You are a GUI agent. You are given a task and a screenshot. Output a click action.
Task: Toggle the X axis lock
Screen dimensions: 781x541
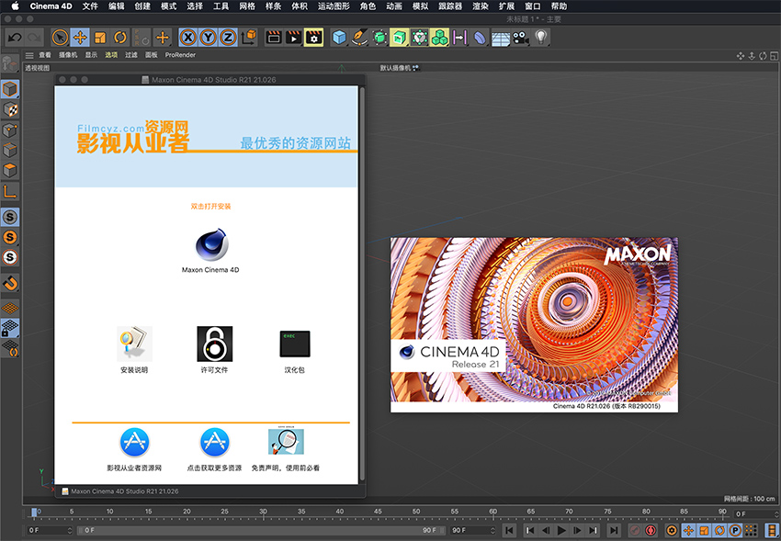187,38
